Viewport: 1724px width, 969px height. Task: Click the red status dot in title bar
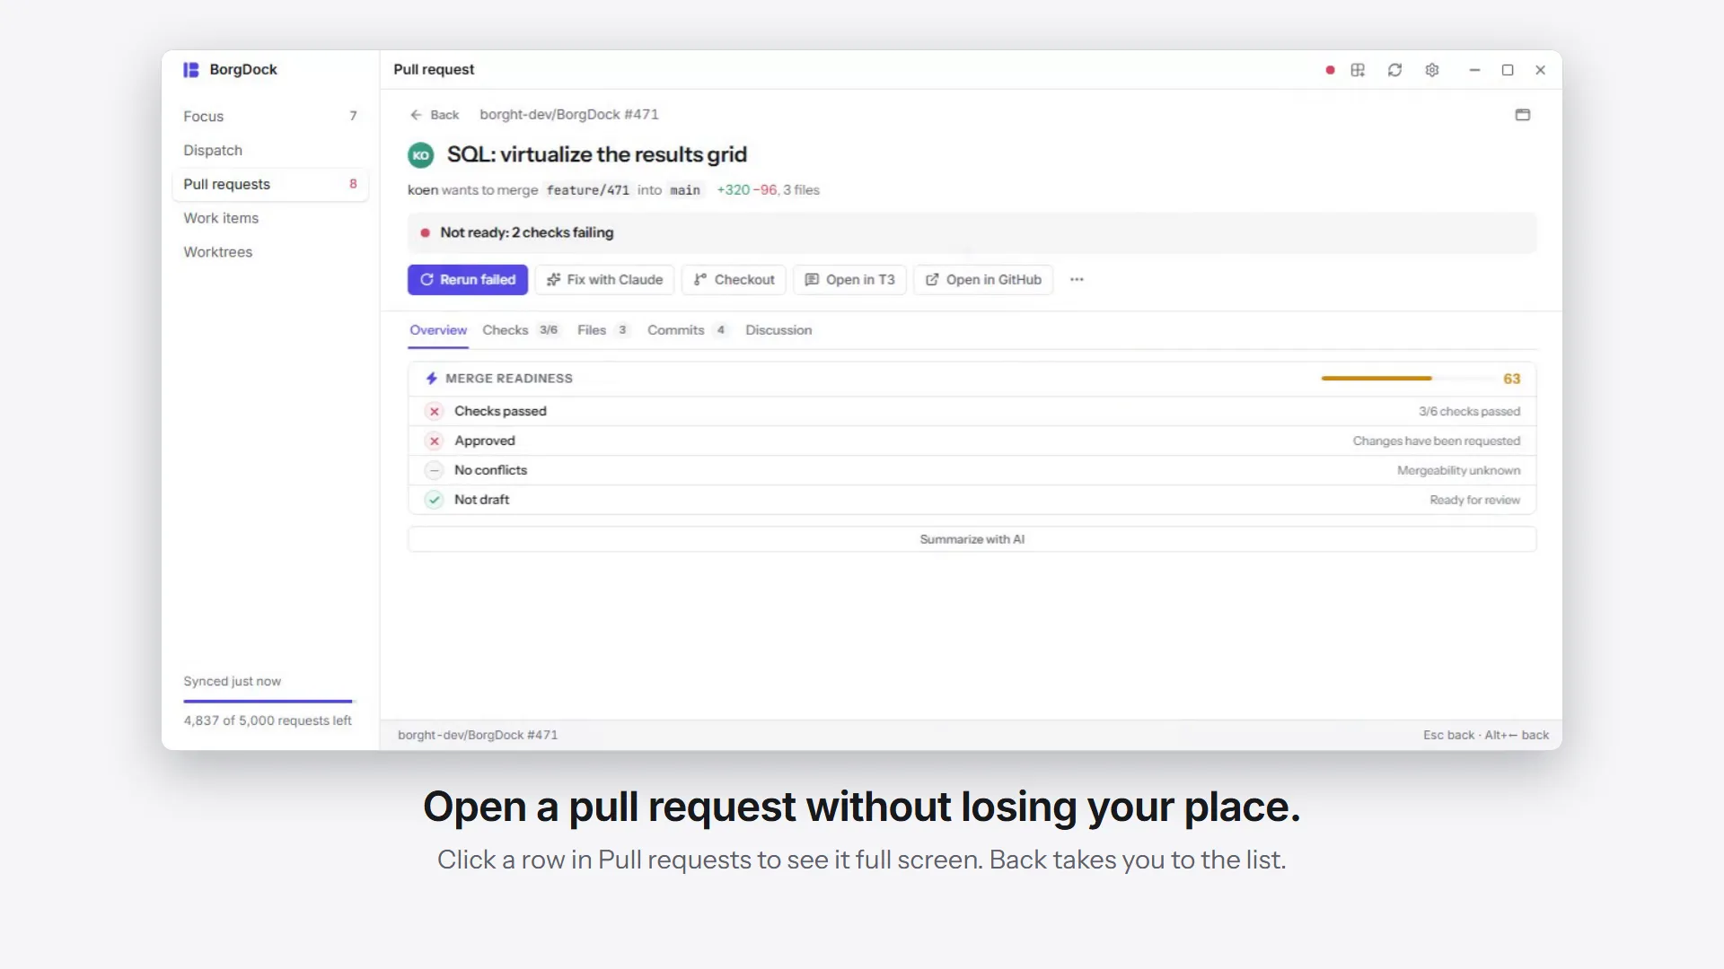1330,70
